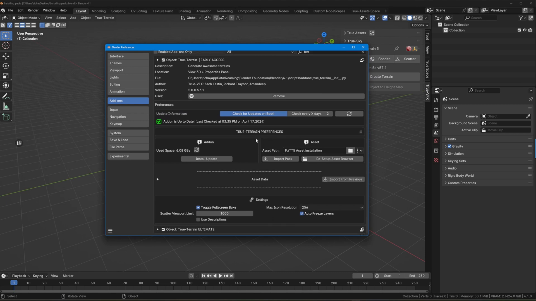
Task: Expand the Asset Data section
Action: point(157,179)
